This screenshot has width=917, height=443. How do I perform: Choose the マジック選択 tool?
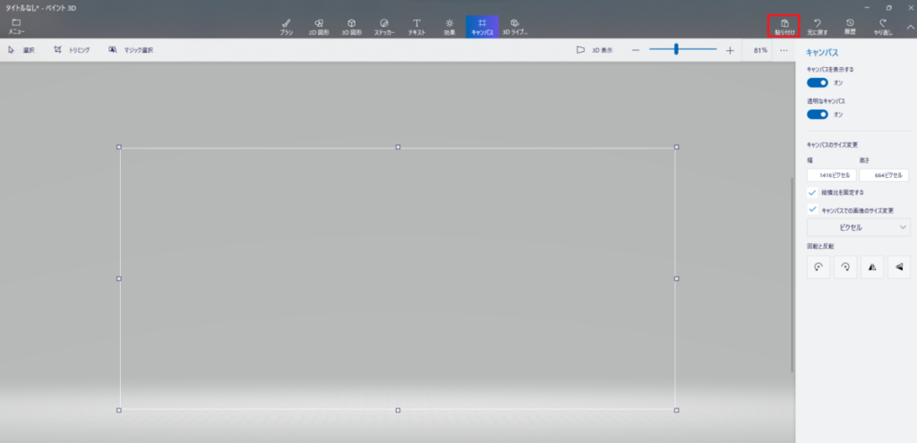tap(131, 50)
